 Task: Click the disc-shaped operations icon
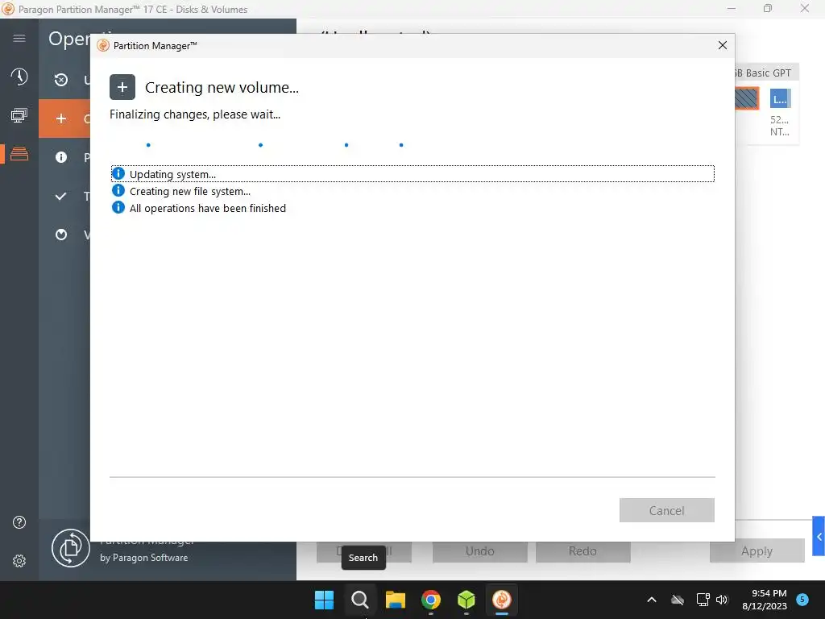[61, 235]
